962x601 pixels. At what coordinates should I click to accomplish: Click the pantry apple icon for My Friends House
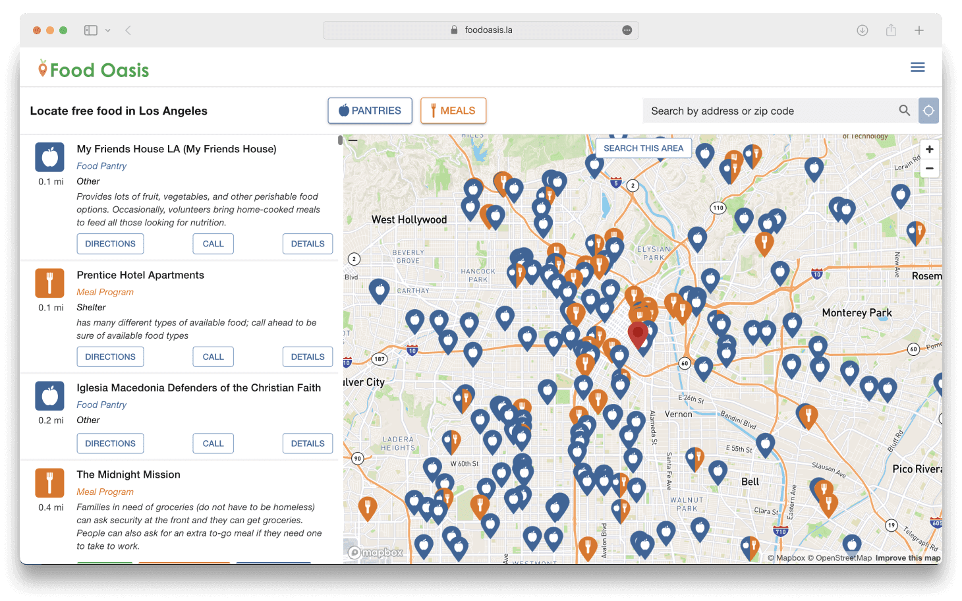(49, 157)
